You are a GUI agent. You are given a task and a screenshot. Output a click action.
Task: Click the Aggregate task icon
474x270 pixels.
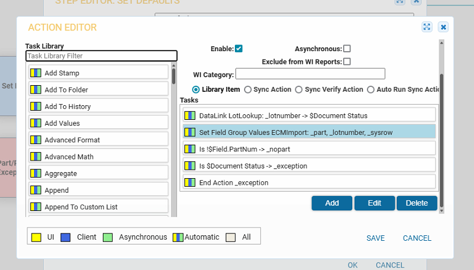pos(36,173)
